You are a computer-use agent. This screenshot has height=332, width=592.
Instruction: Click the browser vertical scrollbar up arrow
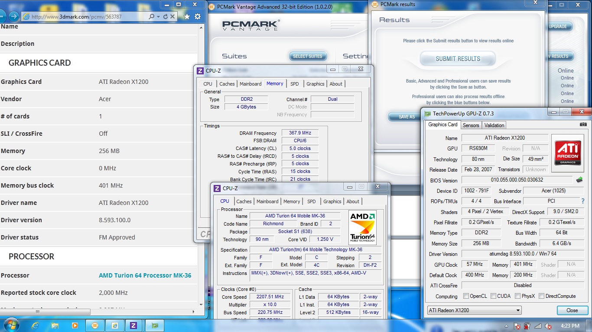(x=201, y=27)
